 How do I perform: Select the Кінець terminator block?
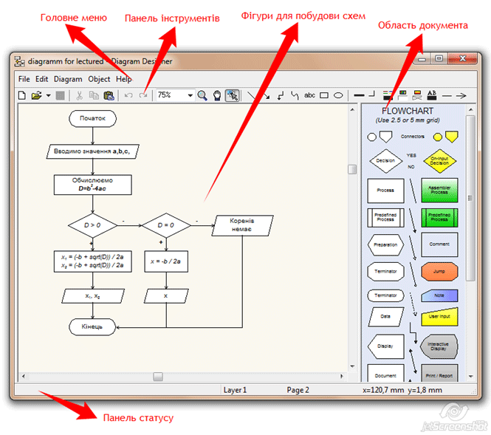[x=92, y=327]
